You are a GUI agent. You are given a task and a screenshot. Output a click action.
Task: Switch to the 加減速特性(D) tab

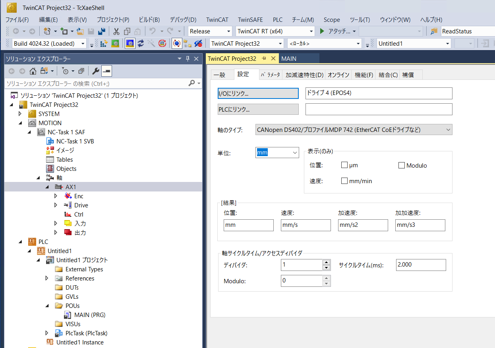(304, 75)
